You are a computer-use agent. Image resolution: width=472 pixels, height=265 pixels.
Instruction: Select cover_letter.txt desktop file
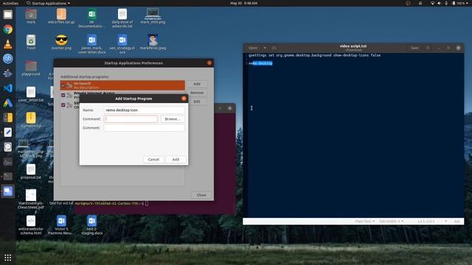31,94
